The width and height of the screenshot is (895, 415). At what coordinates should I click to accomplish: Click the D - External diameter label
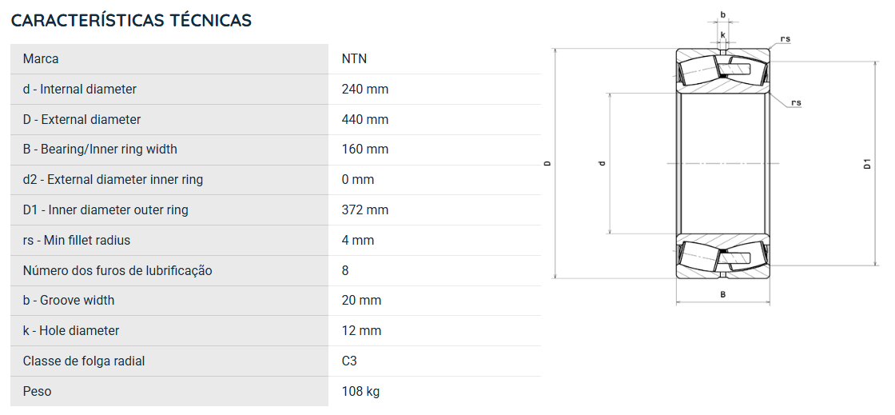[x=82, y=119]
